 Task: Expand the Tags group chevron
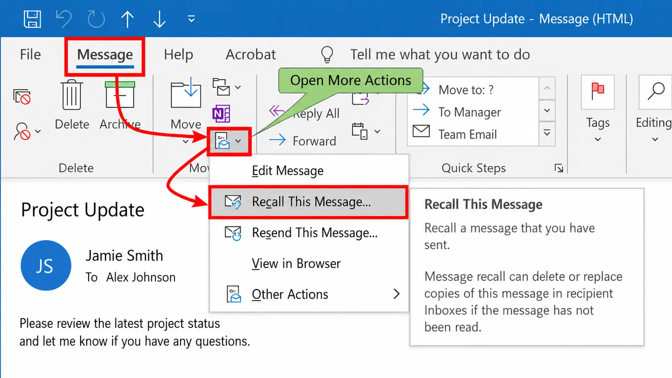(598, 139)
